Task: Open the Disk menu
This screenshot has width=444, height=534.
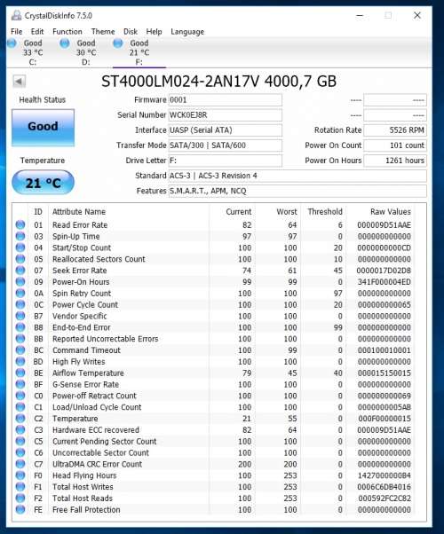Action: pyautogui.click(x=131, y=32)
